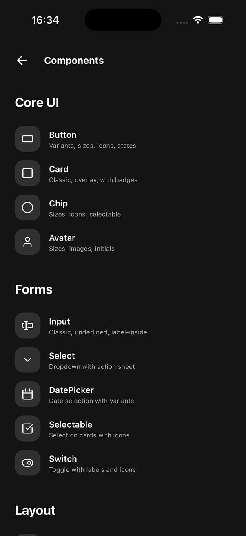The height and width of the screenshot is (536, 246).
Task: Tap the back arrow at the top
Action: coord(21,60)
